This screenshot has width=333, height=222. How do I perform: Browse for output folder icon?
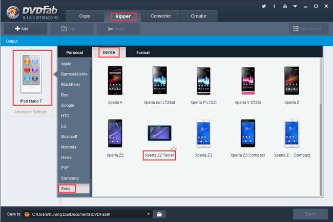[x=159, y=214]
